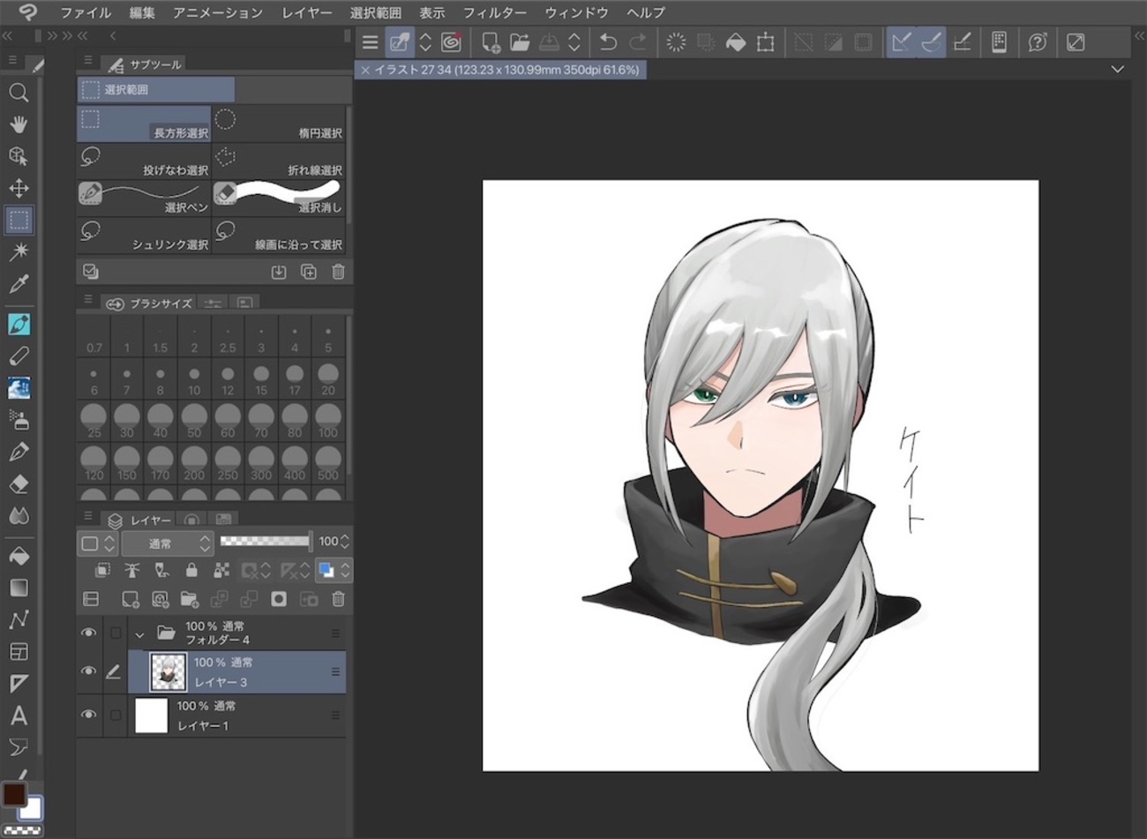Choose brush size 100 preset
Image resolution: width=1147 pixels, height=839 pixels.
pyautogui.click(x=328, y=420)
